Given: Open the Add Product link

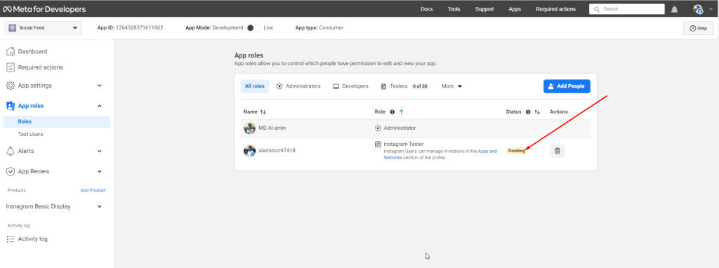Looking at the screenshot, I should point(93,191).
